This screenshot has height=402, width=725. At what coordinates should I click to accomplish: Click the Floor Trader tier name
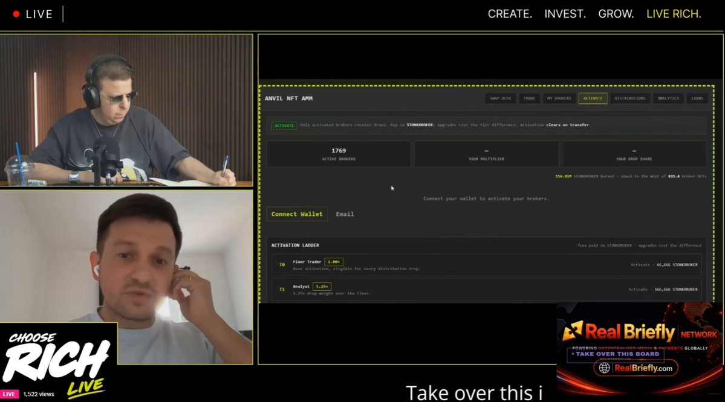(x=307, y=262)
